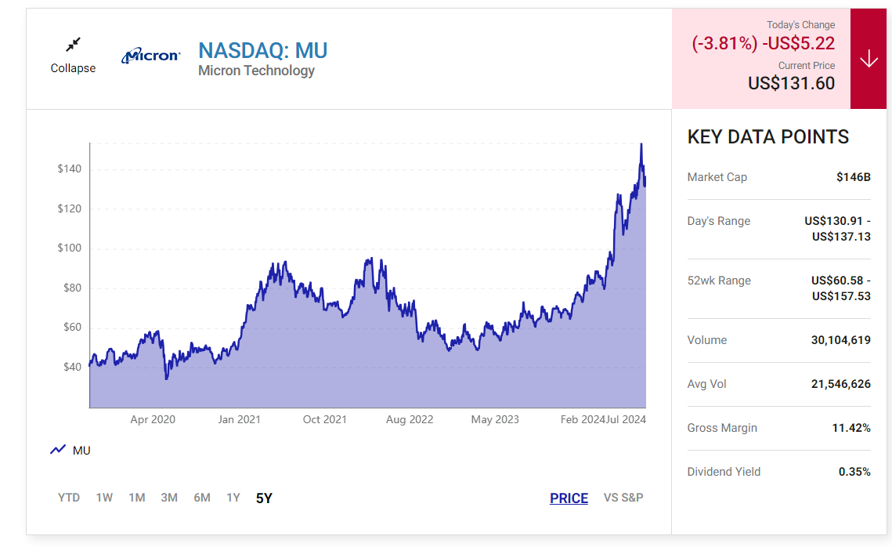Click the Volume value 30,104,619
892x547 pixels.
(x=841, y=340)
